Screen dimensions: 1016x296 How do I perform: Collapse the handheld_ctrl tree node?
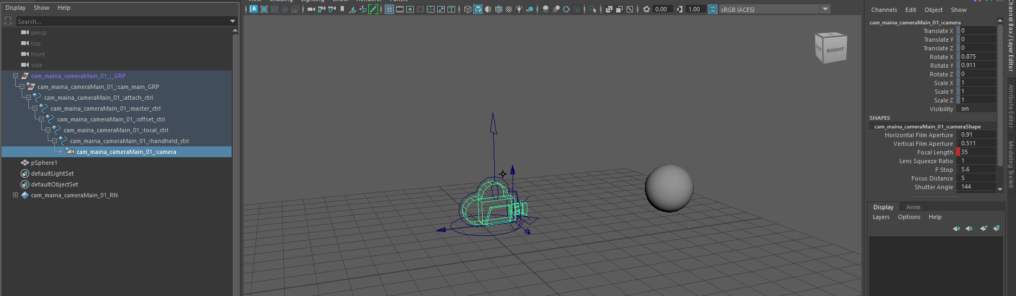coord(54,141)
